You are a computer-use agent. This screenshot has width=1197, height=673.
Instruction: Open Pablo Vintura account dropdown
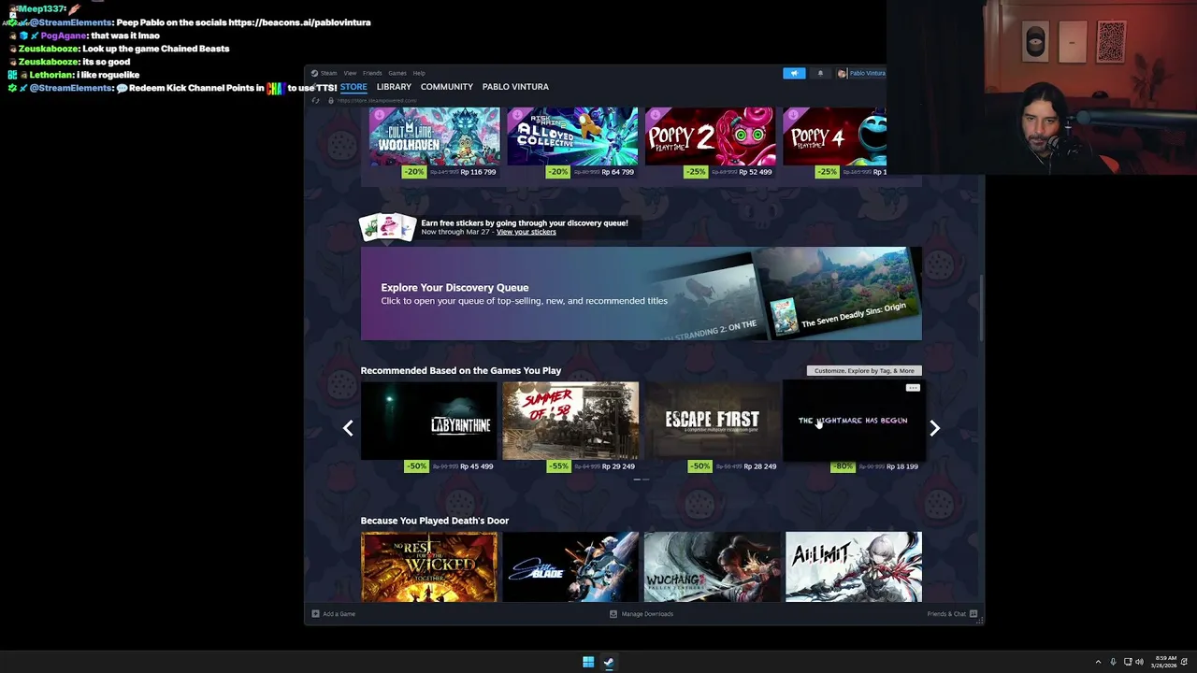861,73
